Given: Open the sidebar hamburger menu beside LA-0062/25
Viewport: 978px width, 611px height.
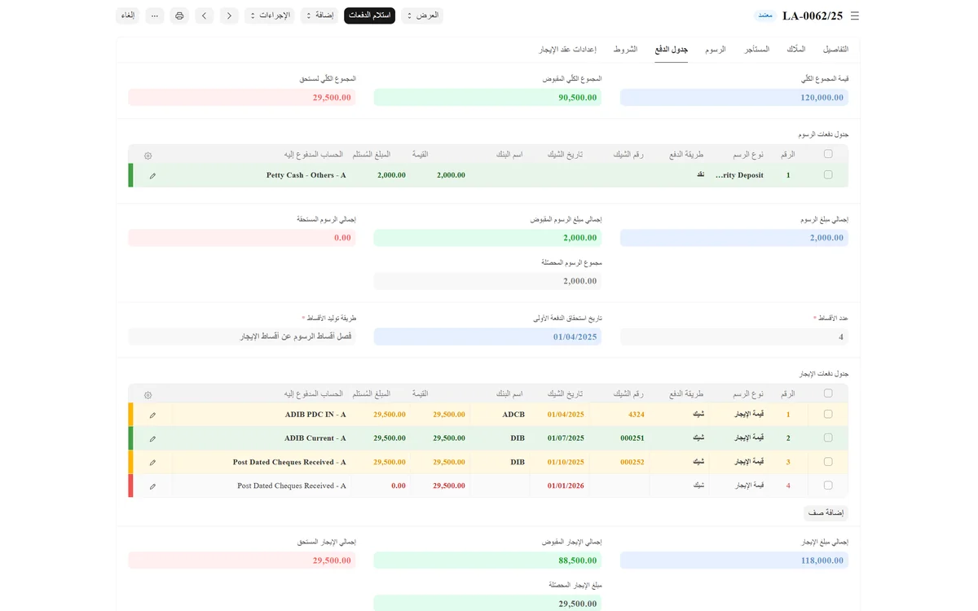Looking at the screenshot, I should [854, 15].
